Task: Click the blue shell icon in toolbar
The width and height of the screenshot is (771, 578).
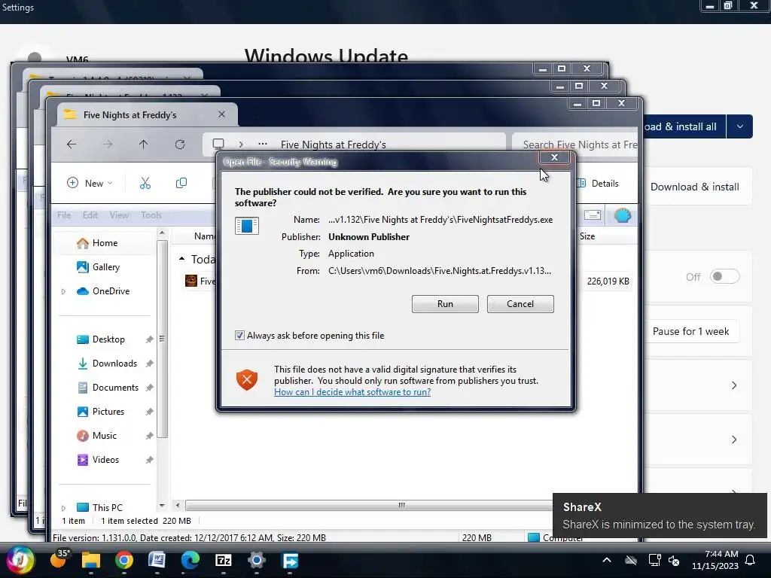Action: point(623,215)
